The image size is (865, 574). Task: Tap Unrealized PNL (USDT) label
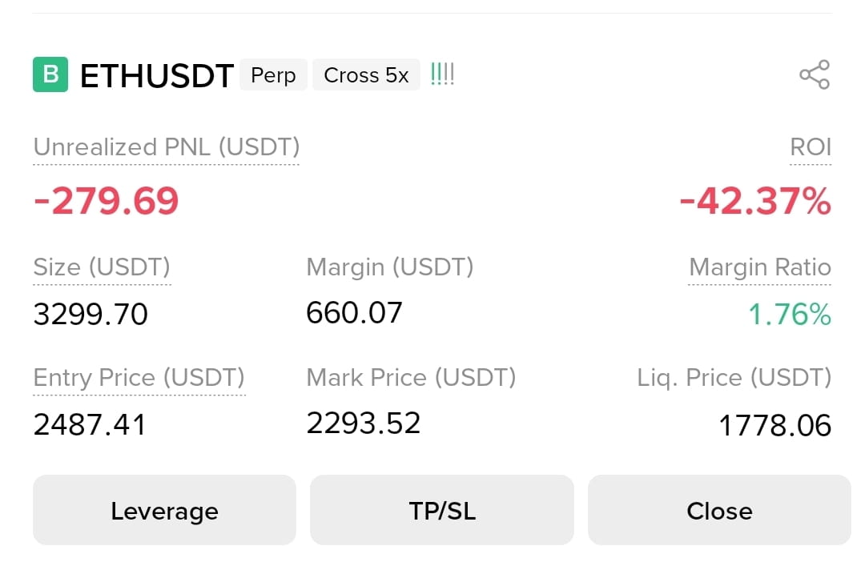point(166,148)
